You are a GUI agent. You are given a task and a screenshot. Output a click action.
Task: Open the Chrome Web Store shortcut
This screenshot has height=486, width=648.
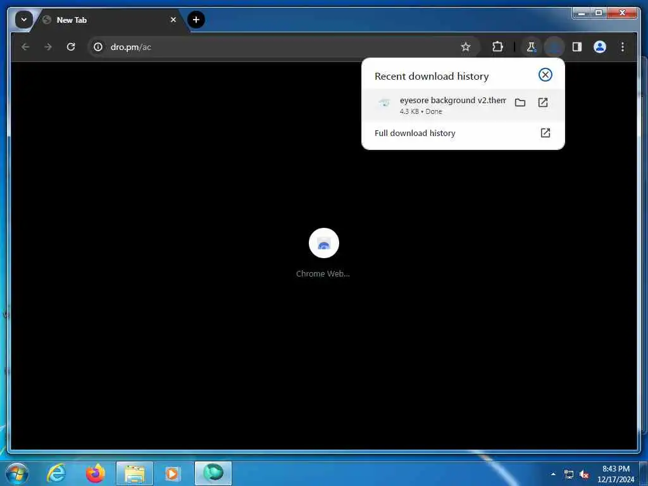click(x=323, y=243)
